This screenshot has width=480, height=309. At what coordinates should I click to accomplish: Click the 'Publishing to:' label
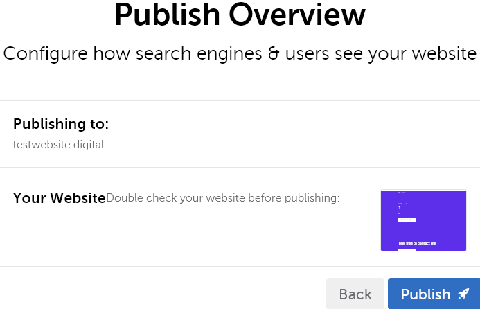(61, 125)
